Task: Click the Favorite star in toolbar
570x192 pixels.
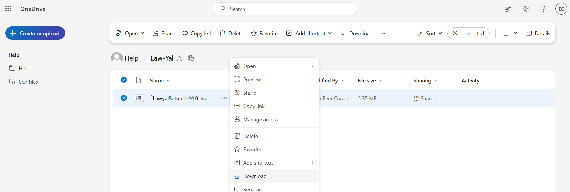Action: (x=264, y=33)
